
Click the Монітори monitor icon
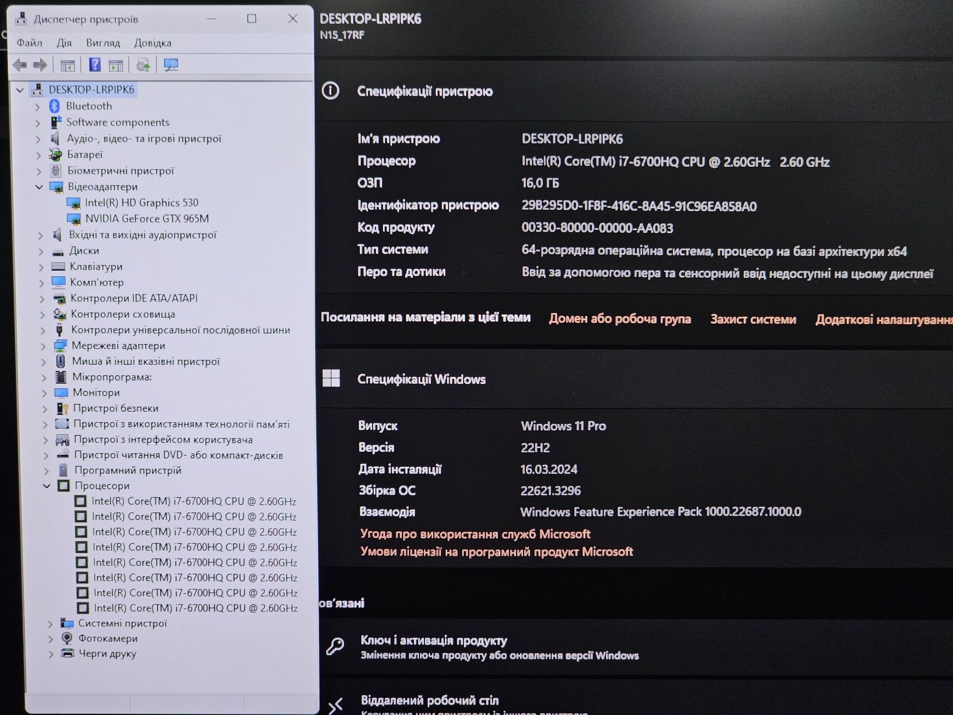[x=61, y=393]
